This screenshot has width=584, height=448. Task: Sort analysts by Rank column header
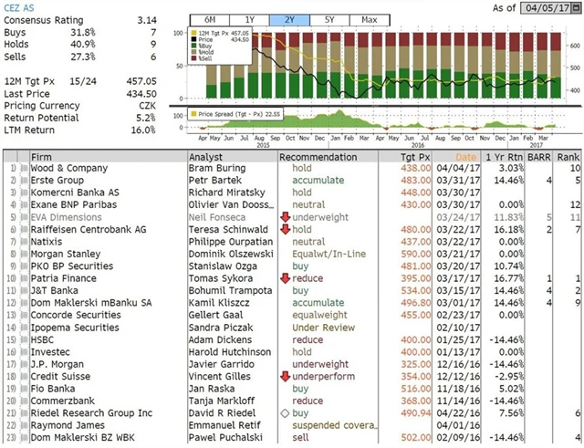point(569,157)
